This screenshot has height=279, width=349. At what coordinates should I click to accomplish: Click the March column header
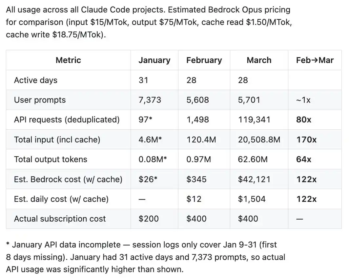pyautogui.click(x=259, y=60)
